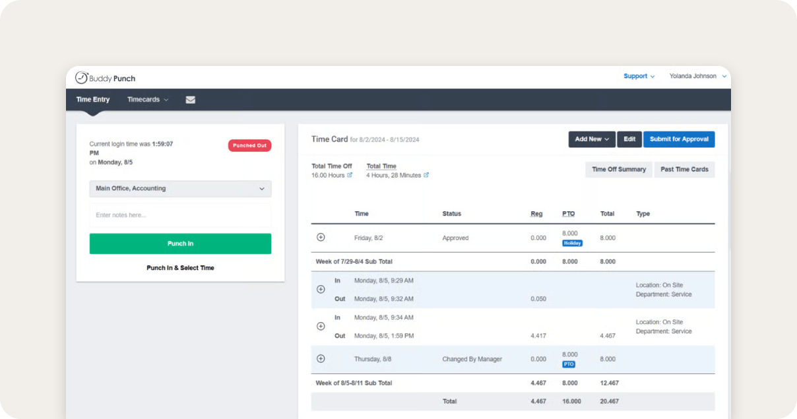Open Total Time Off external link icon
797x419 pixels.
pos(350,176)
